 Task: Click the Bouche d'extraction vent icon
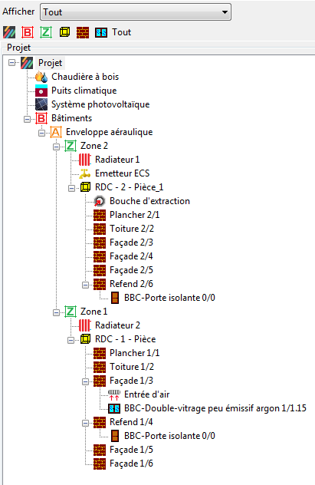point(100,201)
